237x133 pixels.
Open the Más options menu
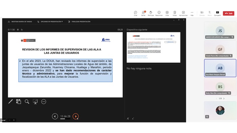tap(192, 13)
